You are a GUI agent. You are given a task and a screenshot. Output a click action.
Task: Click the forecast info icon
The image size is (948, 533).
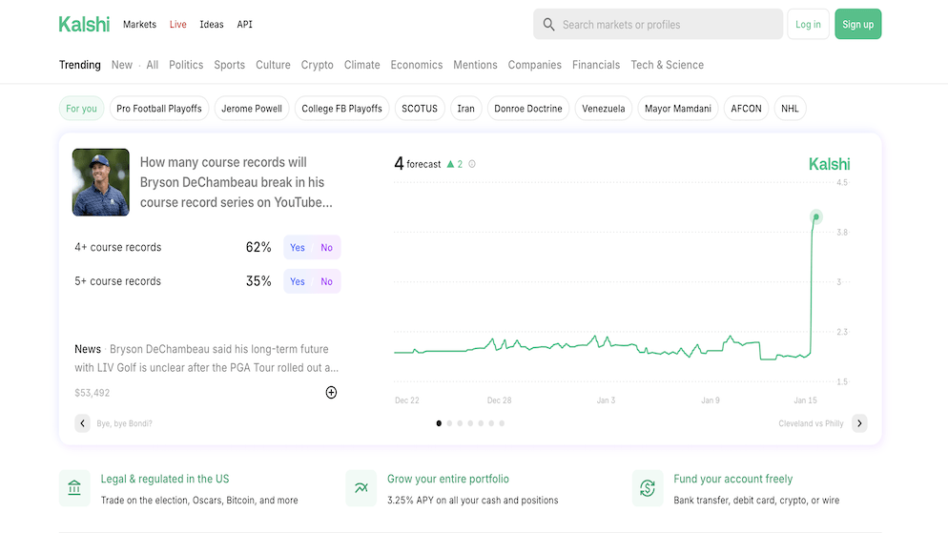pyautogui.click(x=472, y=164)
